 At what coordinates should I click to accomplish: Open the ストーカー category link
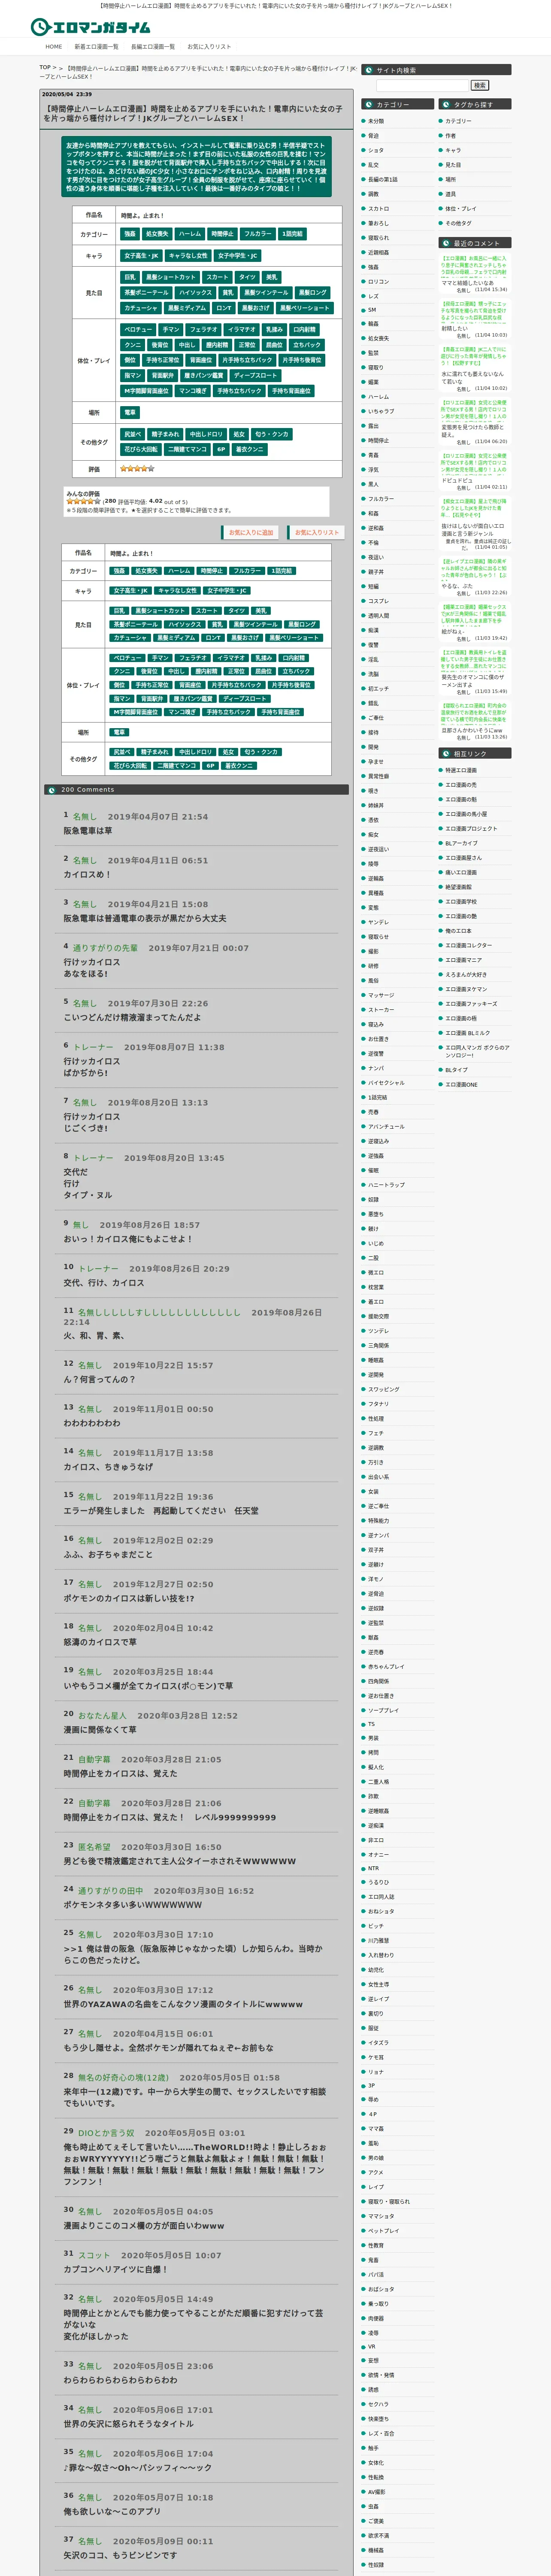[x=380, y=1010]
